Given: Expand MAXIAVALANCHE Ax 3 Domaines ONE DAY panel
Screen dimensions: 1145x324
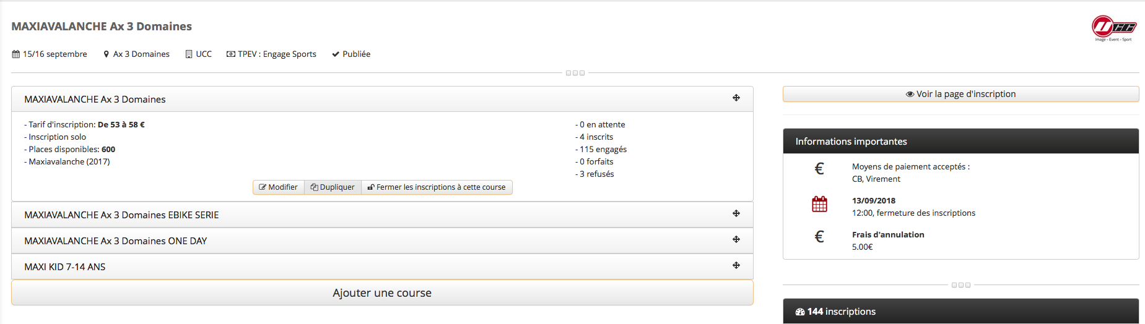Looking at the screenshot, I should [382, 241].
